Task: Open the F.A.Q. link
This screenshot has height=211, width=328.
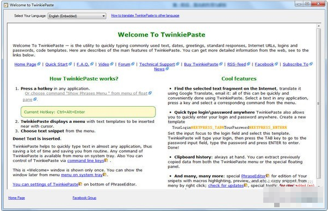Action: point(83,64)
